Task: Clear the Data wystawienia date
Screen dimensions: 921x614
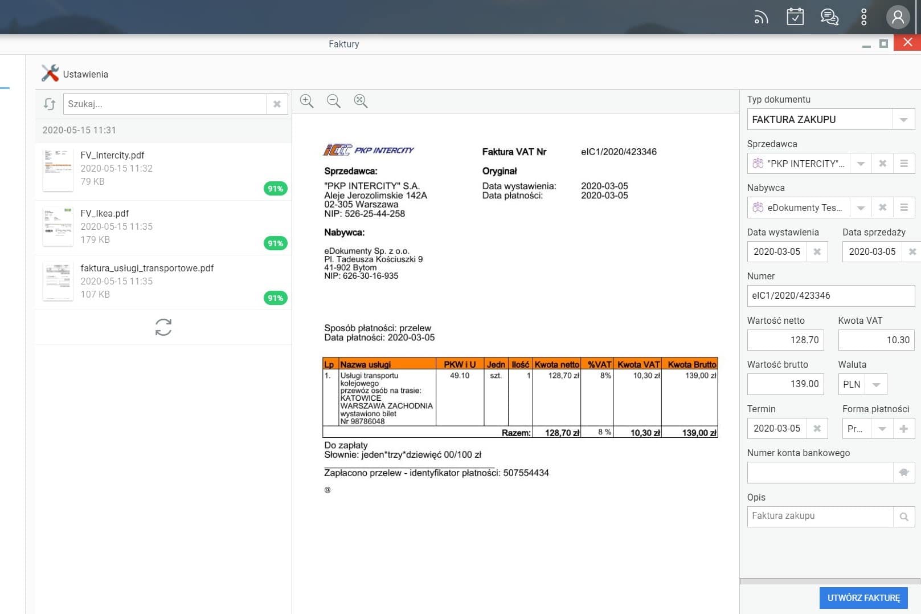Action: (817, 251)
